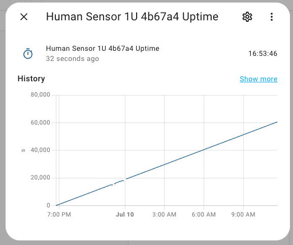This screenshot has height=245, width=293.
Task: Close the Uptime sensor dialog
Action: click(x=24, y=17)
